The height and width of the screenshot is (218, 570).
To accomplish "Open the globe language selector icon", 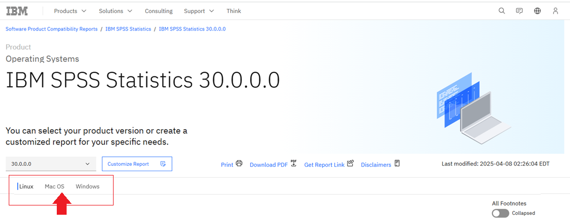I will (537, 11).
